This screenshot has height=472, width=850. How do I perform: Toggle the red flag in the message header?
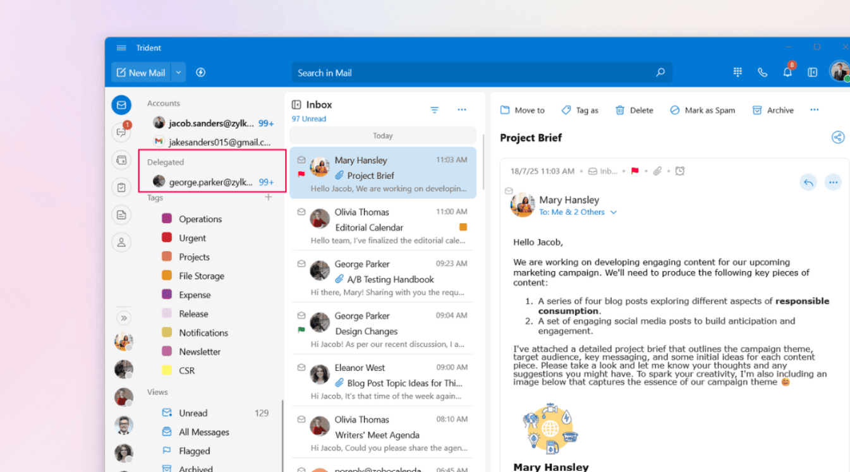click(635, 171)
